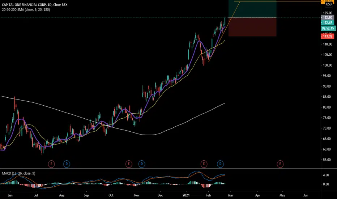Click the USD currency label on price axis

[329, 4]
